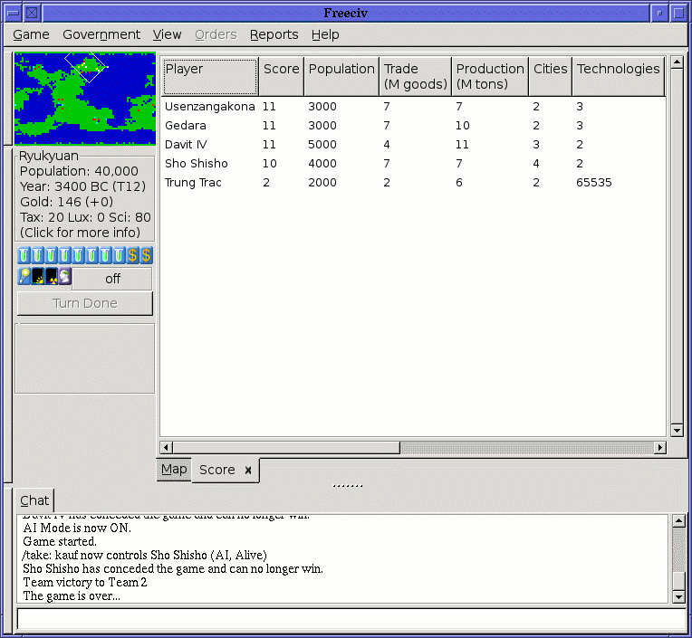Click the research light bulb indicator icon
This screenshot has width=692, height=638.
point(24,276)
